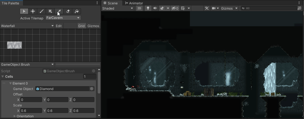Toggle hidden objects visibility eye icon
This screenshot has height=119, width=304.
coord(175,8)
